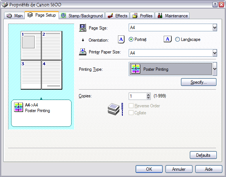
Task: Open the Profiles tab
Action: [142, 16]
